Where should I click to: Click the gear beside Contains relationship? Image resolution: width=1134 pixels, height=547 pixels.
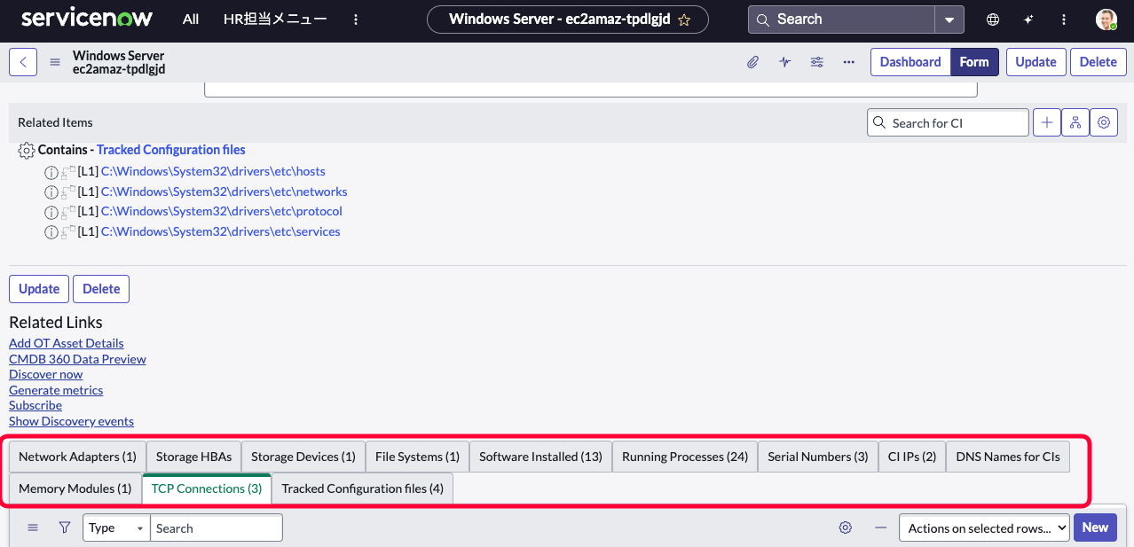[27, 151]
